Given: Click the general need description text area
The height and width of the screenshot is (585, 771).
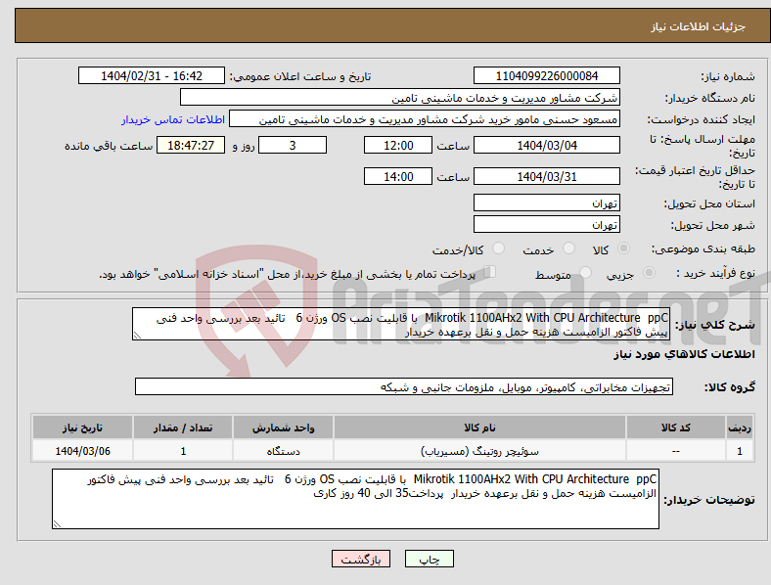Looking at the screenshot, I should point(401,324).
